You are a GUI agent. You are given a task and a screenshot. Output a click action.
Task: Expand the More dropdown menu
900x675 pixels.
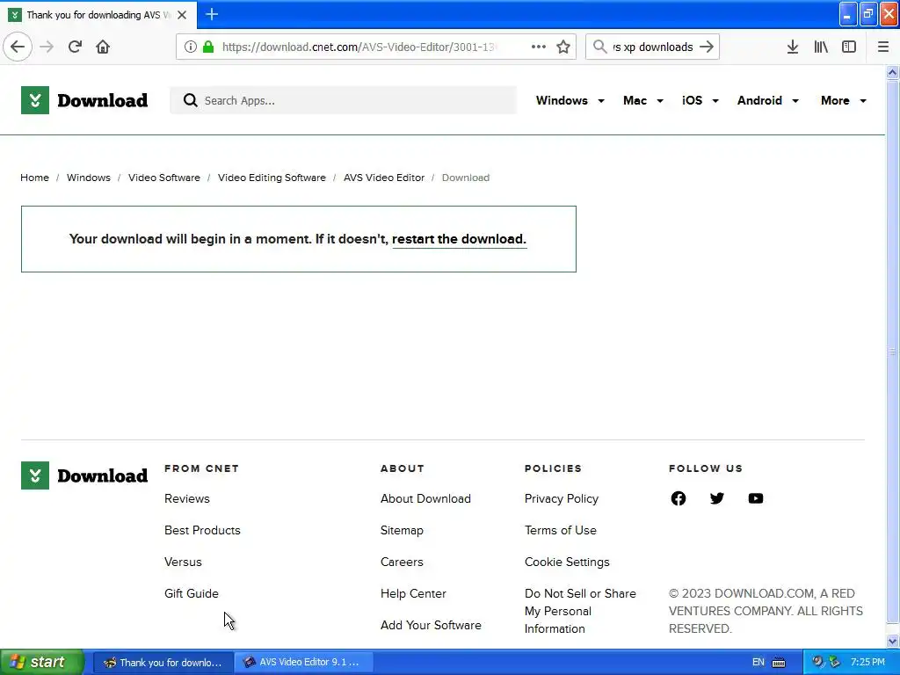(x=843, y=100)
